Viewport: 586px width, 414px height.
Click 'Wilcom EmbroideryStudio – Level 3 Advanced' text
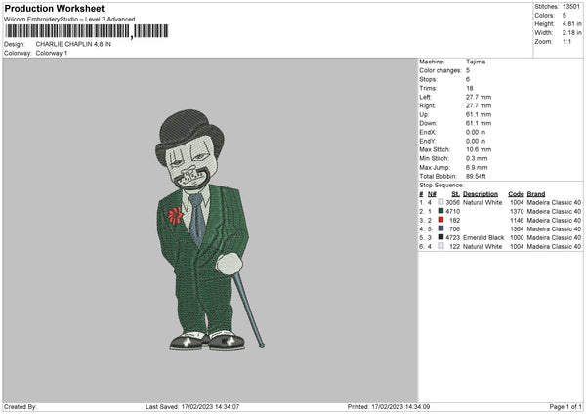(x=69, y=20)
